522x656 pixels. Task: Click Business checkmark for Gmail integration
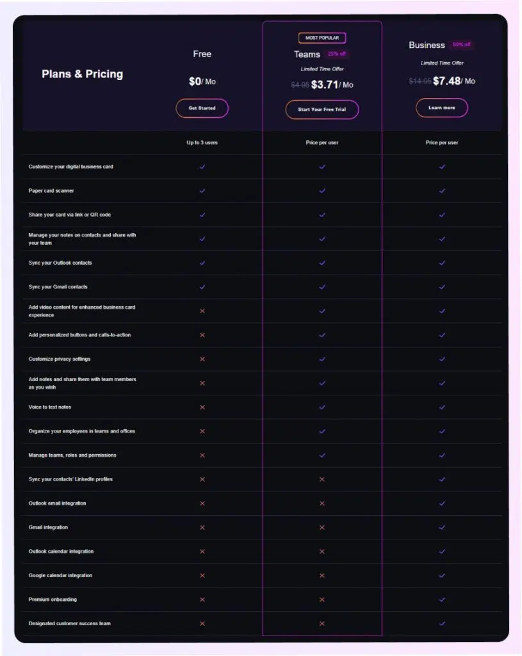(x=442, y=528)
